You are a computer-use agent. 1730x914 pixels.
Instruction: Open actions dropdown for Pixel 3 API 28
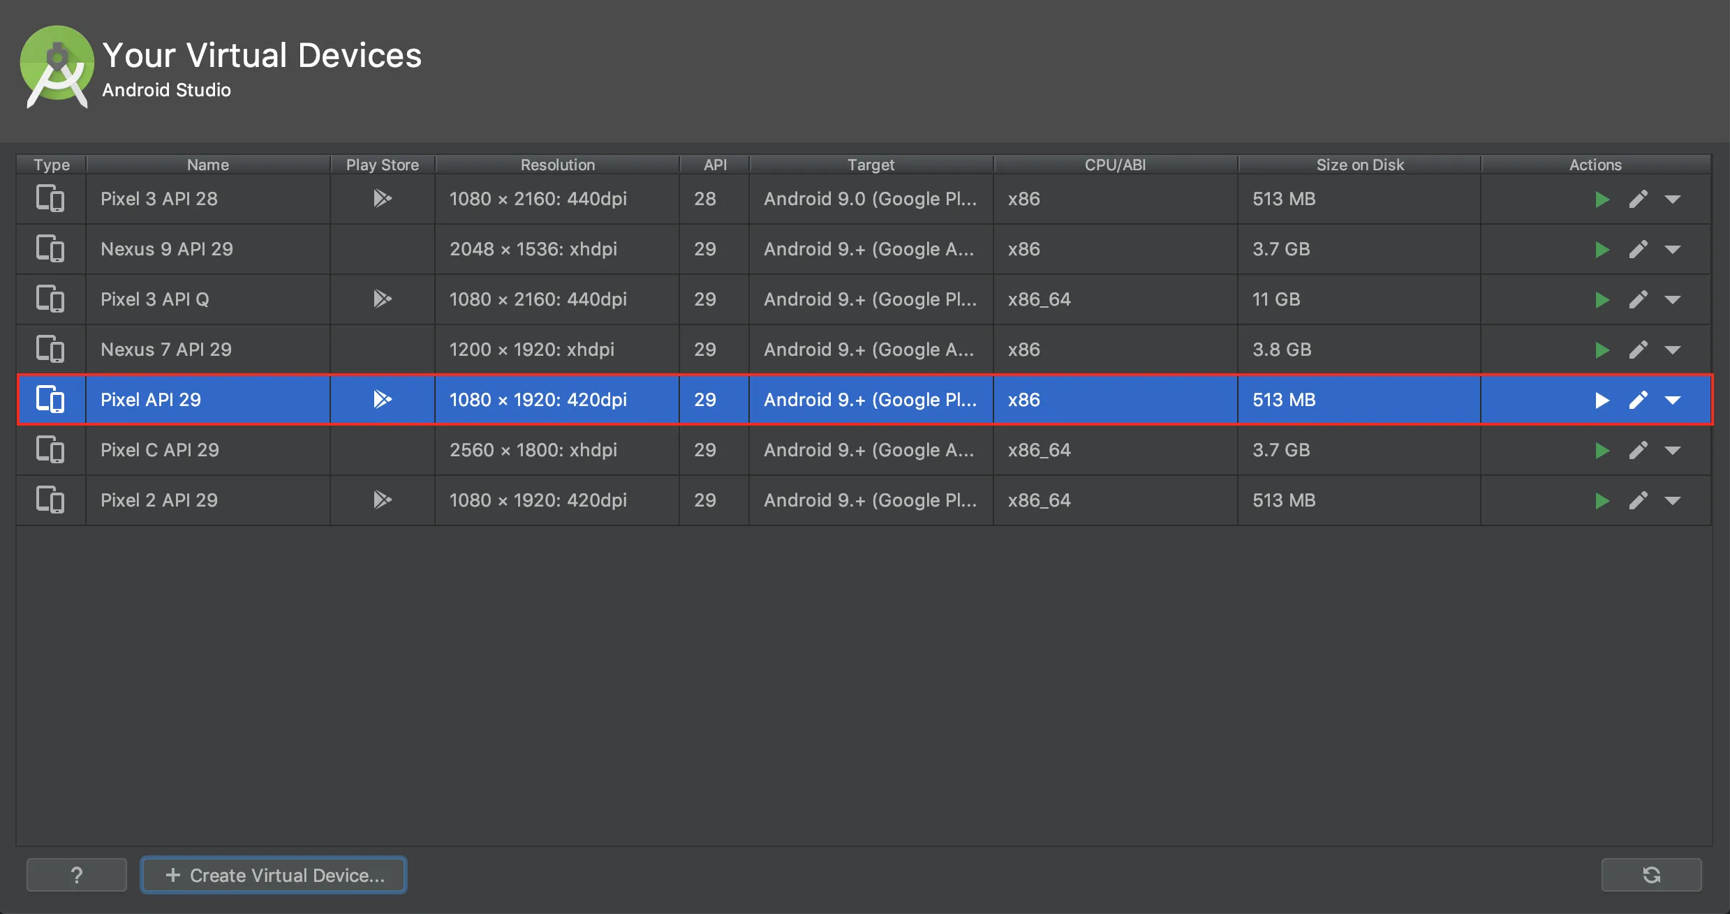(1673, 200)
